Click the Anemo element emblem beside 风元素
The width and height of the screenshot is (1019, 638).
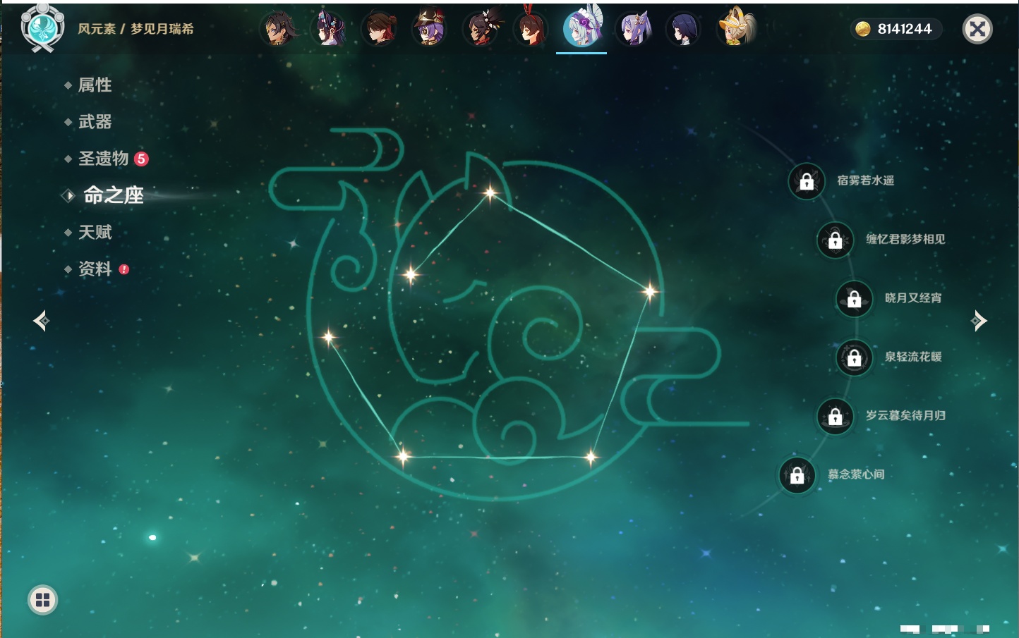pyautogui.click(x=43, y=28)
